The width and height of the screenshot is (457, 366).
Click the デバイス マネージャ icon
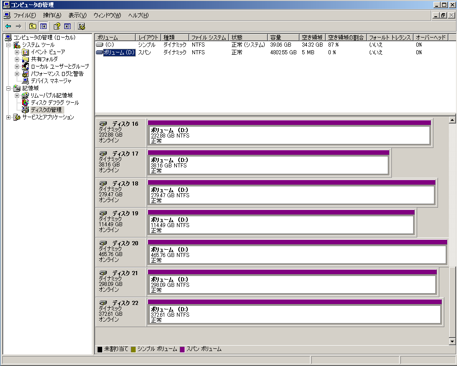(25, 81)
